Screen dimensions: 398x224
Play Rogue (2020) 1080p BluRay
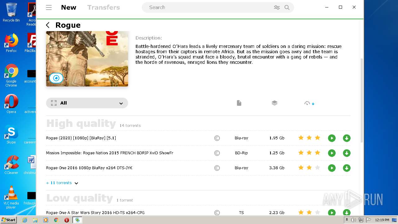[x=332, y=138]
